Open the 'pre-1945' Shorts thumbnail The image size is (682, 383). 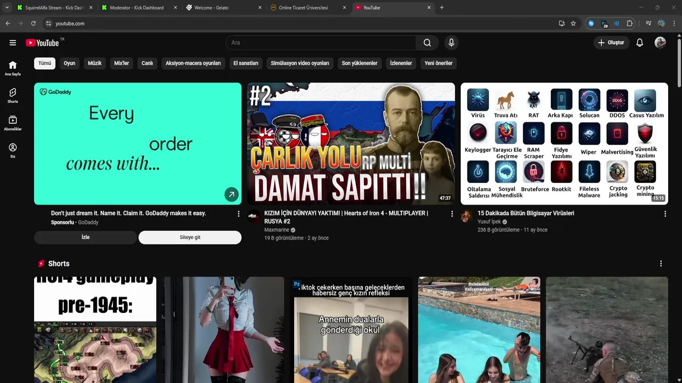pyautogui.click(x=95, y=330)
